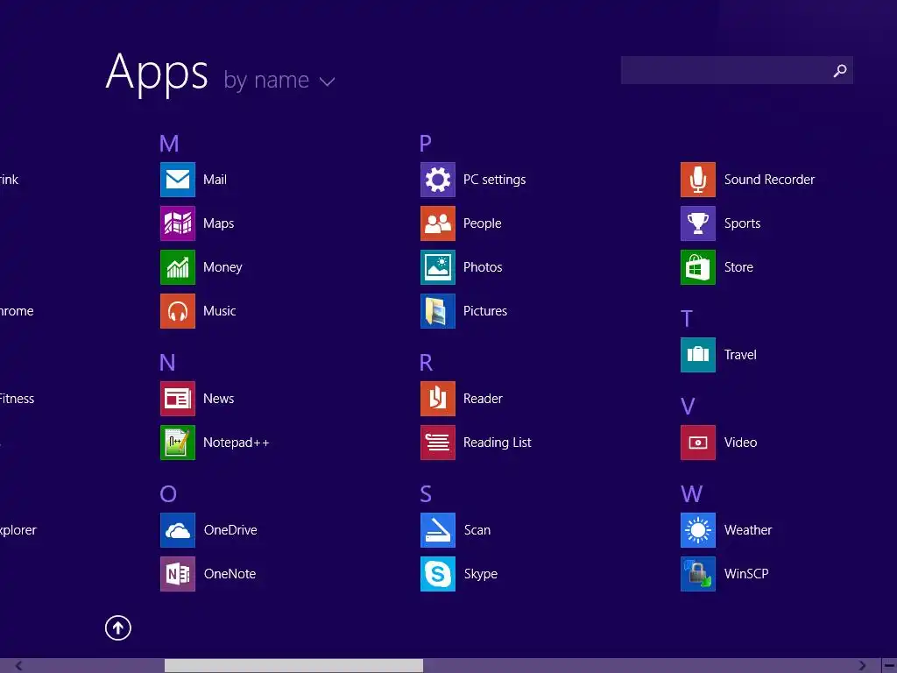Select the S letter group header
This screenshot has height=673, width=897.
point(426,494)
